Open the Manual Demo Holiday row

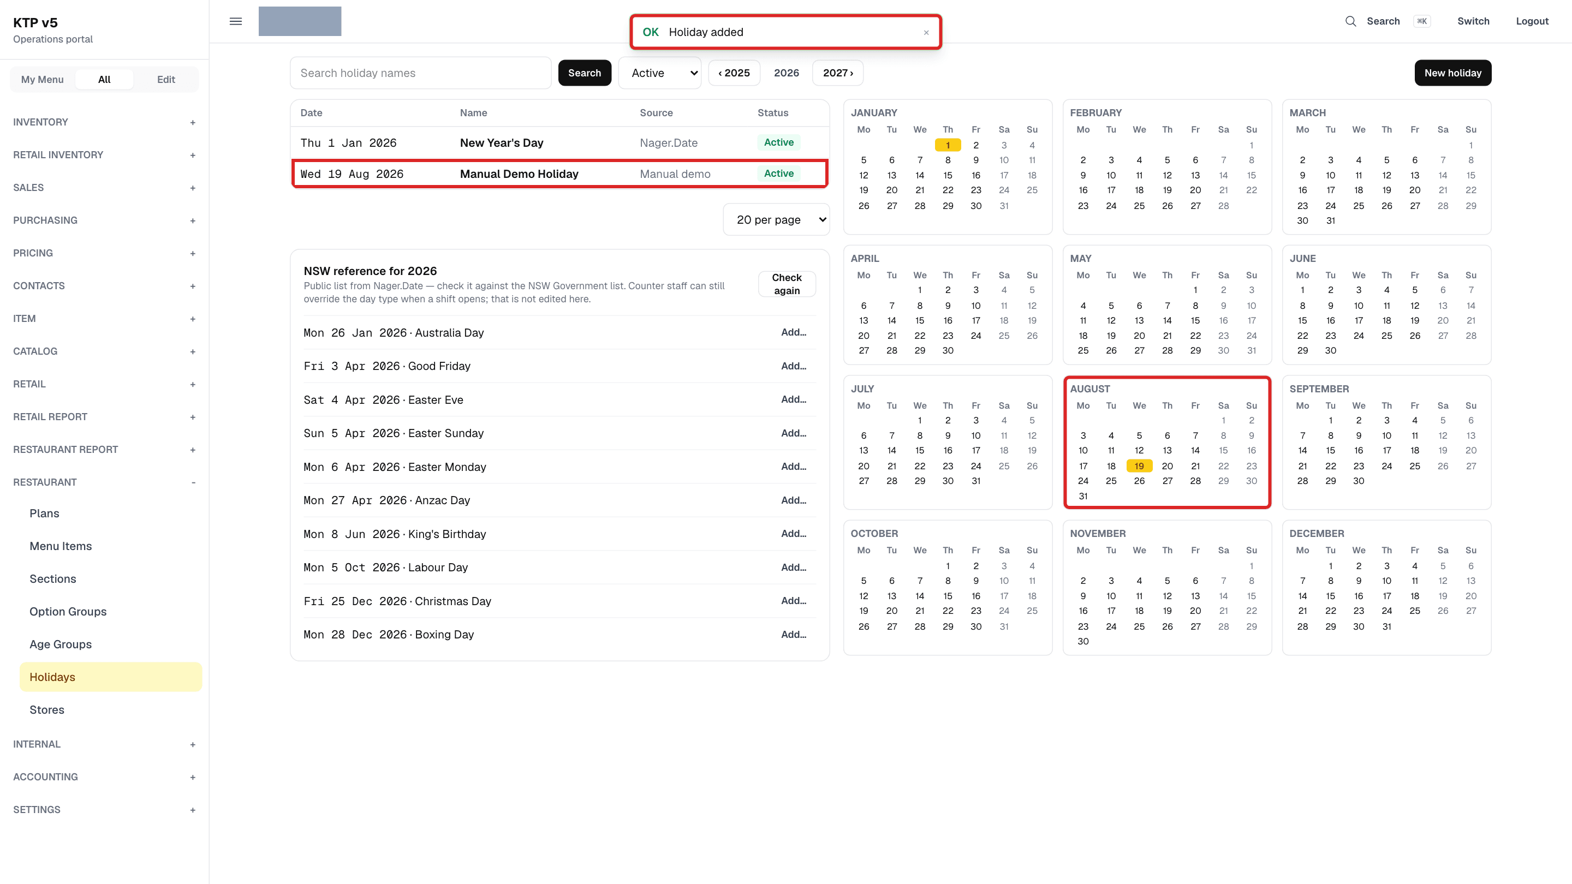[x=559, y=174]
